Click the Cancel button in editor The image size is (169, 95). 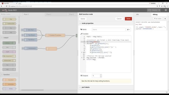point(119,19)
